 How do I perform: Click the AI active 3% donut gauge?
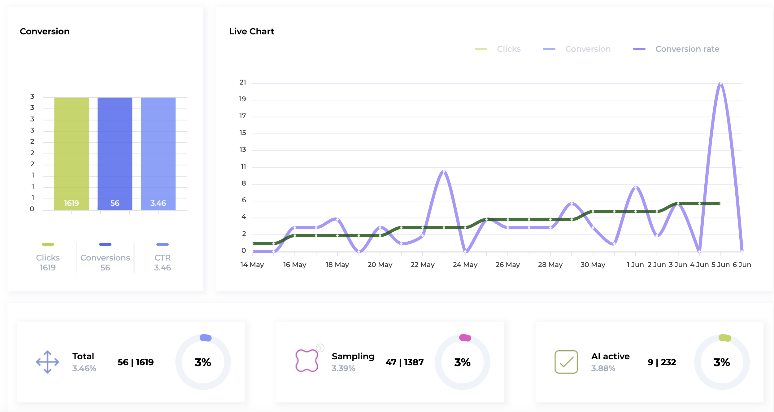(x=722, y=362)
